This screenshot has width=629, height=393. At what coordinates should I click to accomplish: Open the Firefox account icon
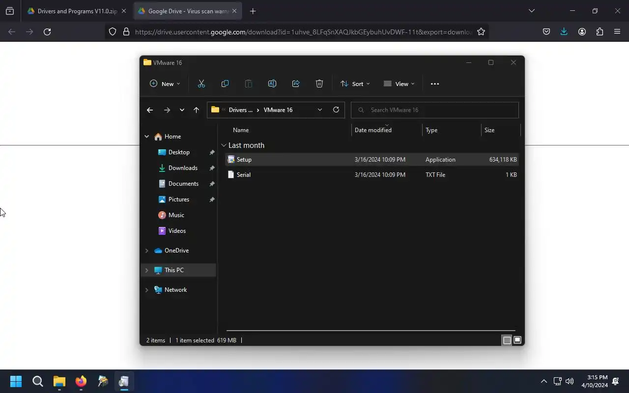pos(582,31)
